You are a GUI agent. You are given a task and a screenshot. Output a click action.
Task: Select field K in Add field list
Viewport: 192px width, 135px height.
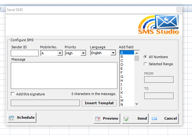[127, 93]
